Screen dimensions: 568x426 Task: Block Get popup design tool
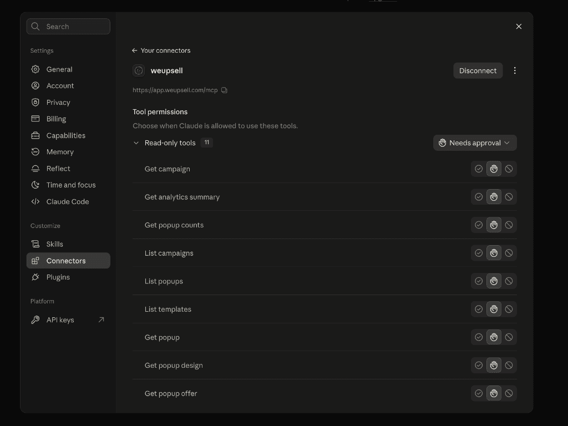pyautogui.click(x=509, y=365)
